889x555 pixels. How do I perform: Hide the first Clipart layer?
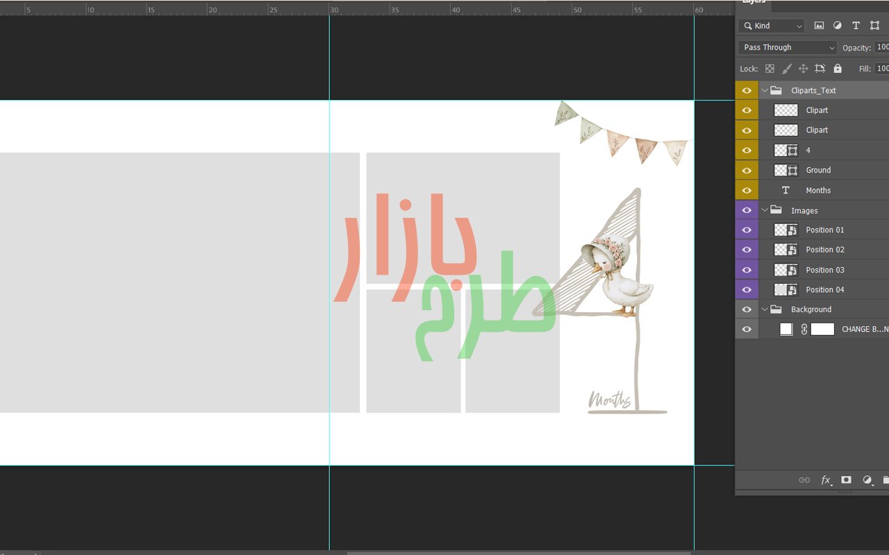(747, 110)
